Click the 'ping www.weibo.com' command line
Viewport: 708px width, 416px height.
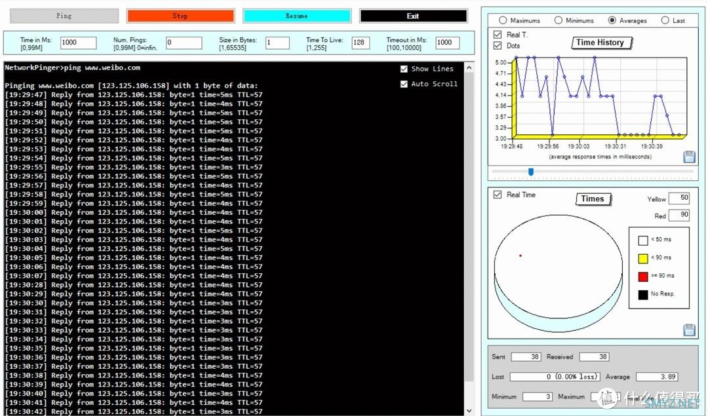coord(72,67)
